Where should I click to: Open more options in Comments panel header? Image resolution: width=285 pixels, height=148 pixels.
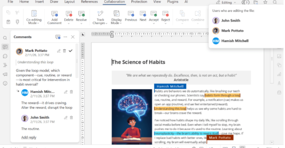[65, 37]
